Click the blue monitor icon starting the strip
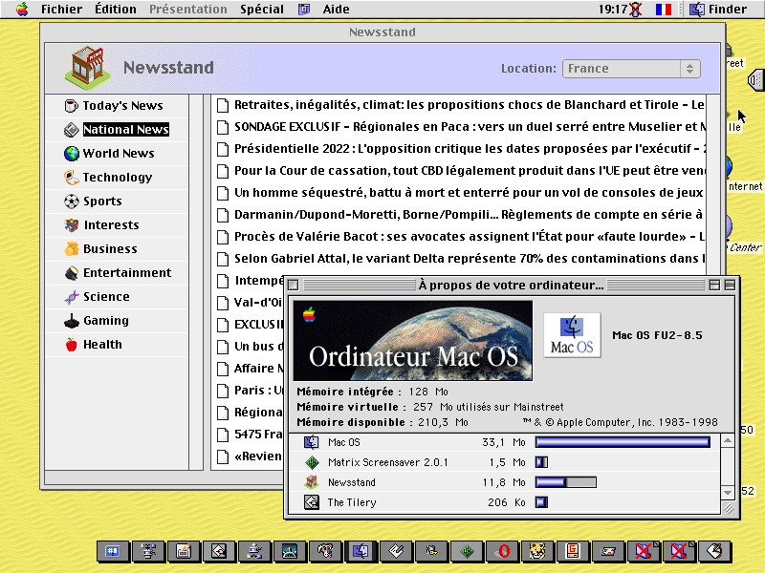 pyautogui.click(x=113, y=551)
